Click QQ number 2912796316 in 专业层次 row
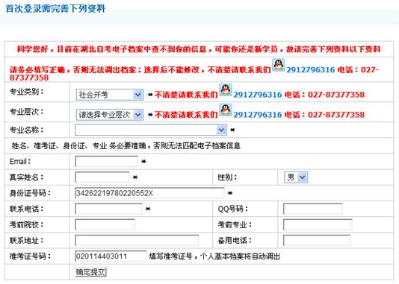399x284 pixels. 258,115
